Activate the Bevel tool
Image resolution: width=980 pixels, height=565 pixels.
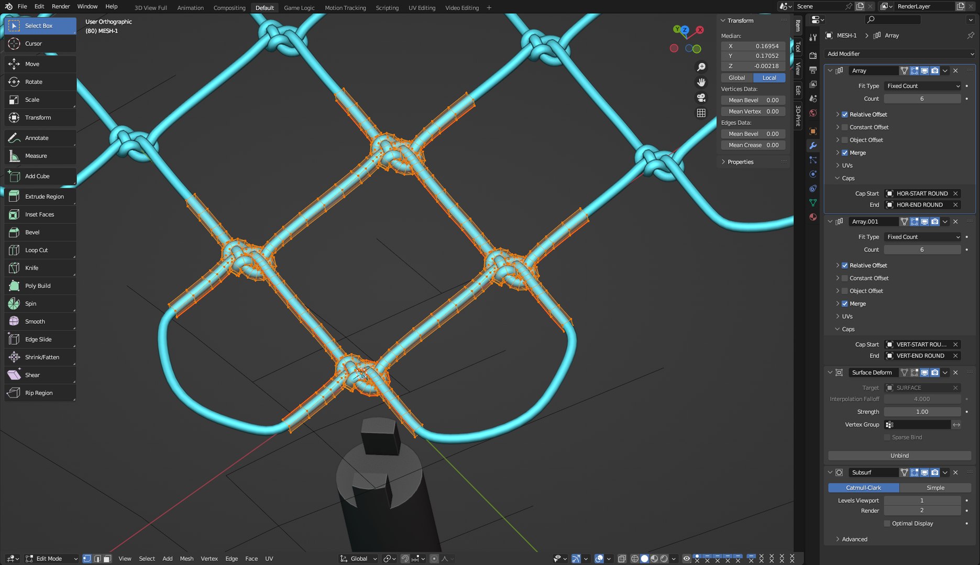click(40, 232)
